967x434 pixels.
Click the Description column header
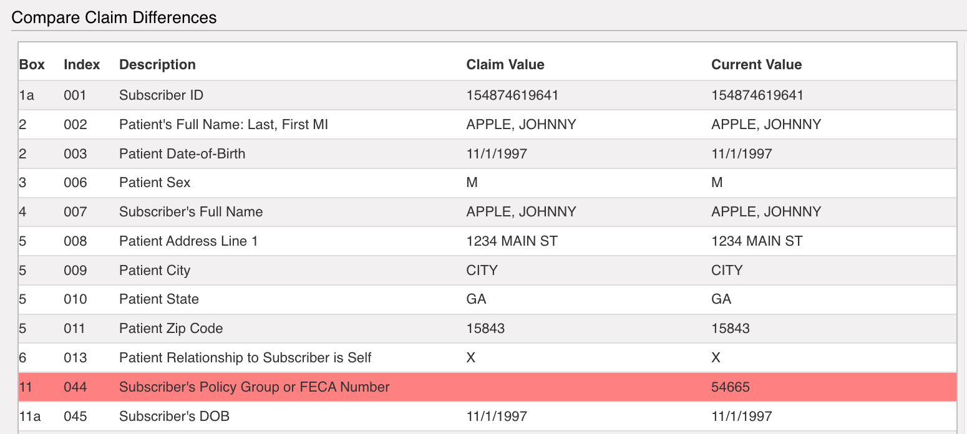coord(157,65)
